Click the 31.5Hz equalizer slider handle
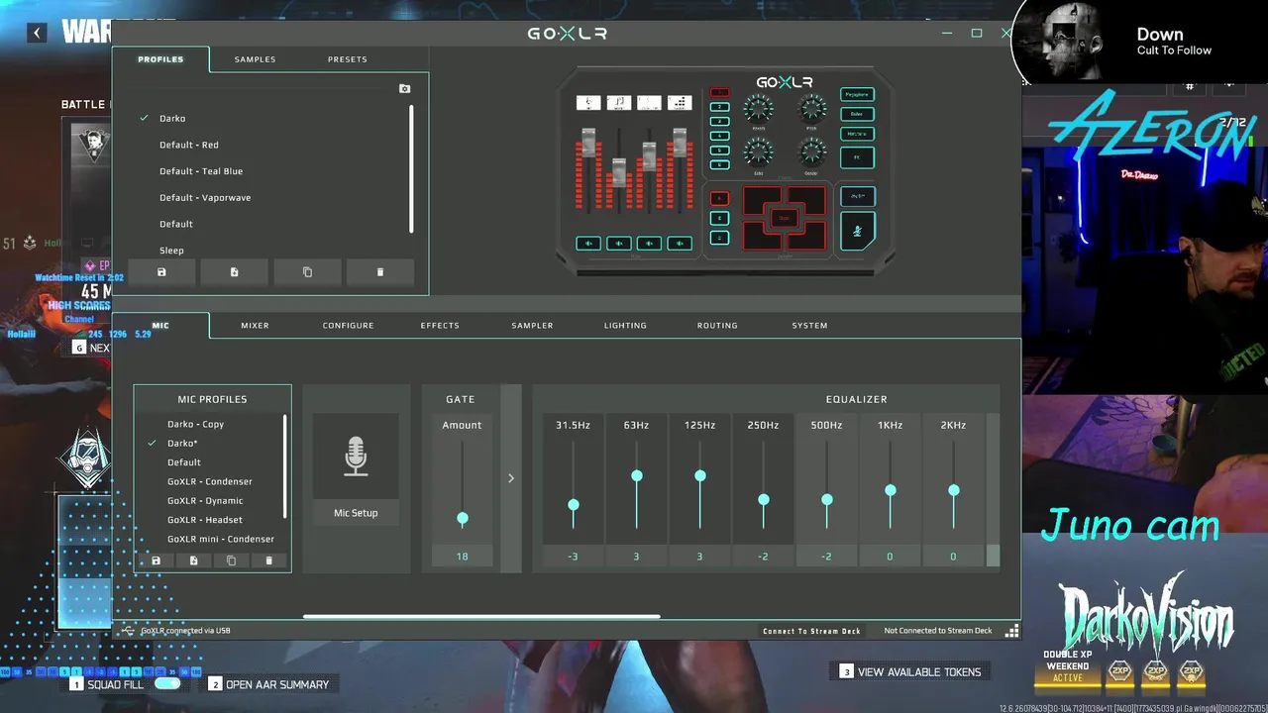This screenshot has width=1268, height=713. point(574,506)
